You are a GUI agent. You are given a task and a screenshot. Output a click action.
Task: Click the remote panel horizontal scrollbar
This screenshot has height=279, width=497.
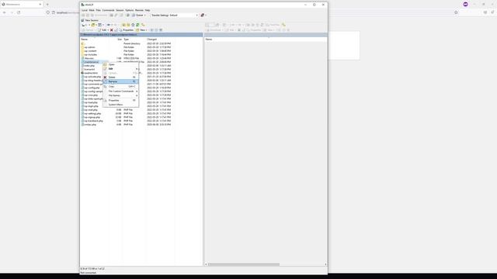[x=243, y=264]
